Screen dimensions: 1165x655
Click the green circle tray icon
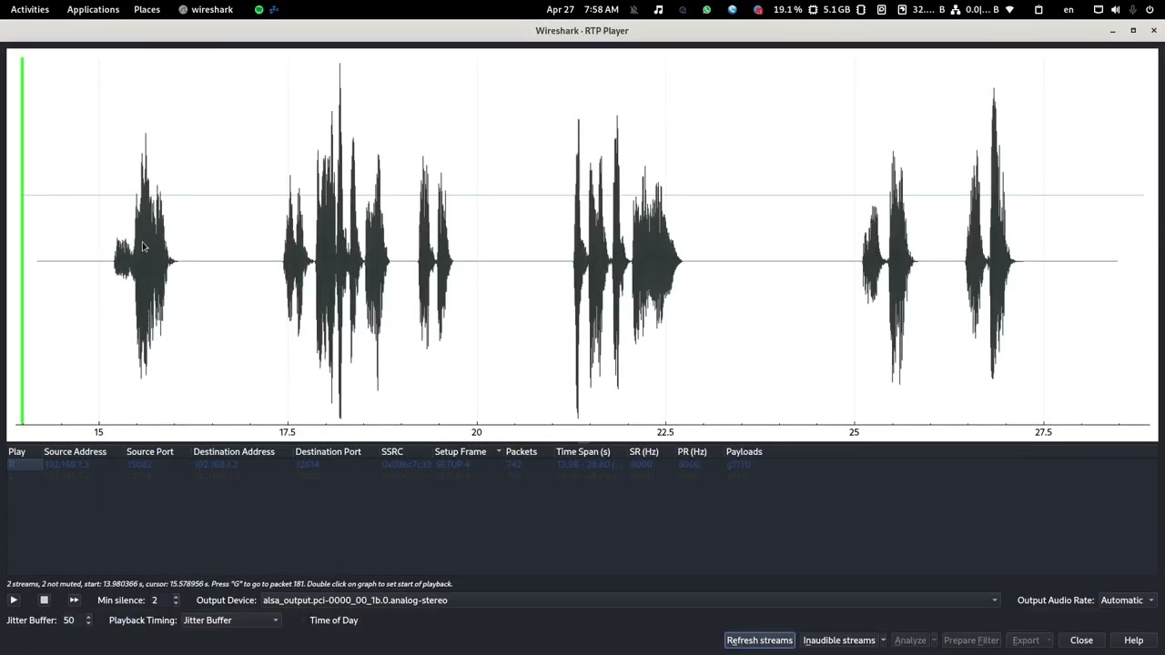tap(258, 9)
